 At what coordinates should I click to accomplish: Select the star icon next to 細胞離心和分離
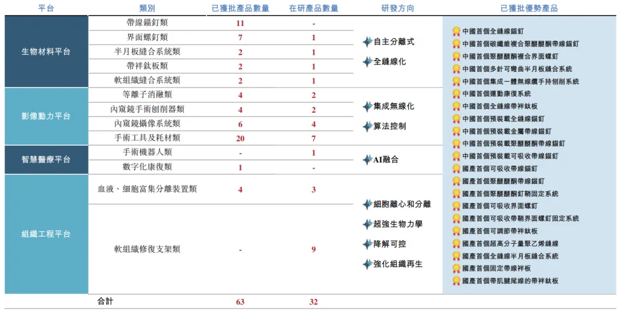pyautogui.click(x=367, y=204)
